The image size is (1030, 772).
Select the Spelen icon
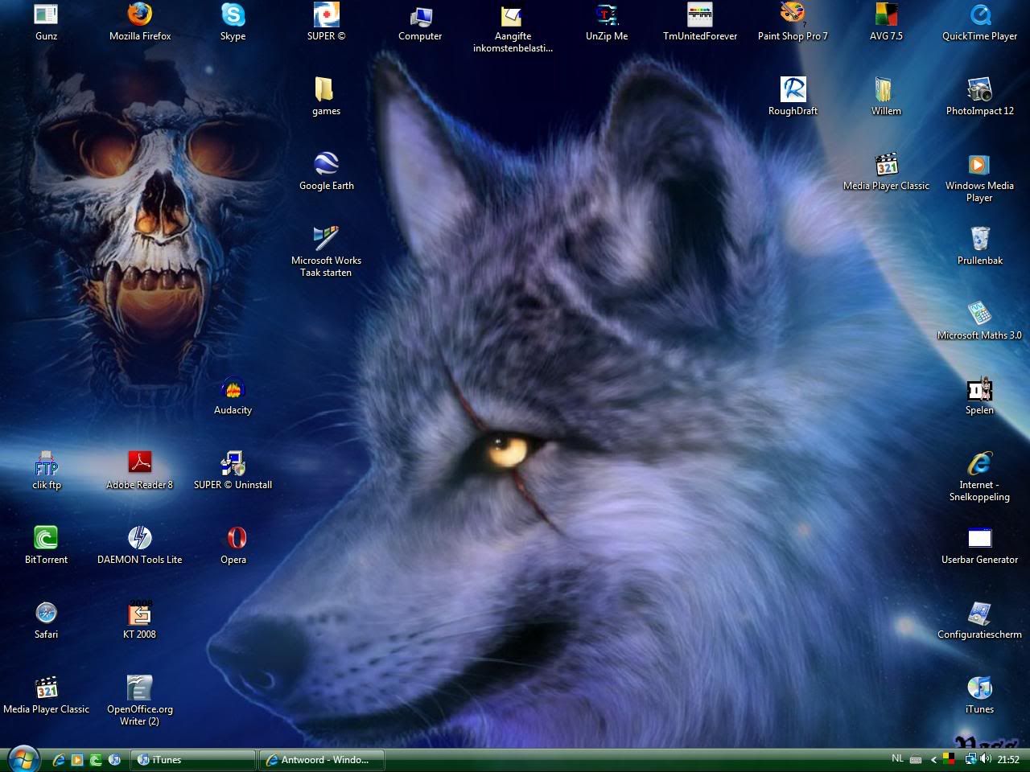(x=979, y=396)
